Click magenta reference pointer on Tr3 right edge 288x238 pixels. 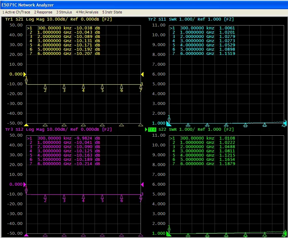pyautogui.click(x=142, y=184)
